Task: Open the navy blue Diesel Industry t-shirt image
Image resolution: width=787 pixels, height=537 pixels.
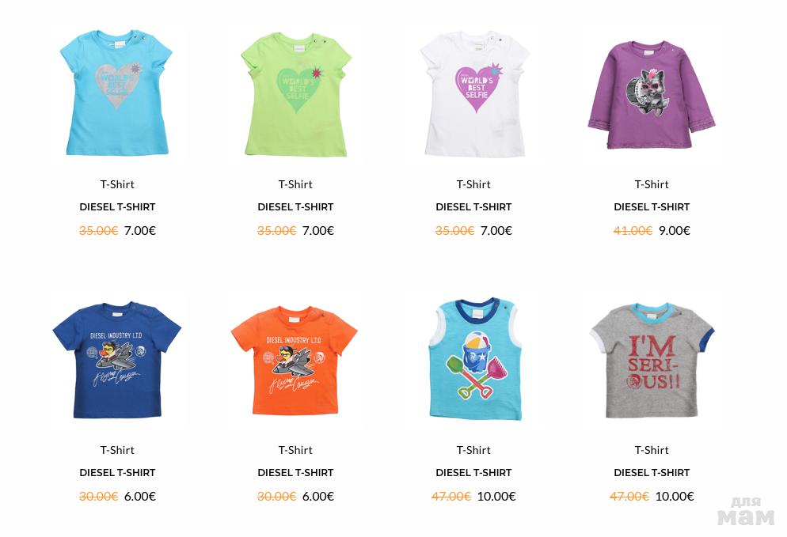Action: pos(117,360)
